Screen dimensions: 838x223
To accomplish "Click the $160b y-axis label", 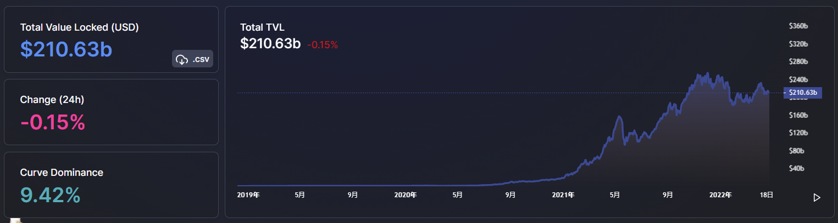I will [798, 116].
